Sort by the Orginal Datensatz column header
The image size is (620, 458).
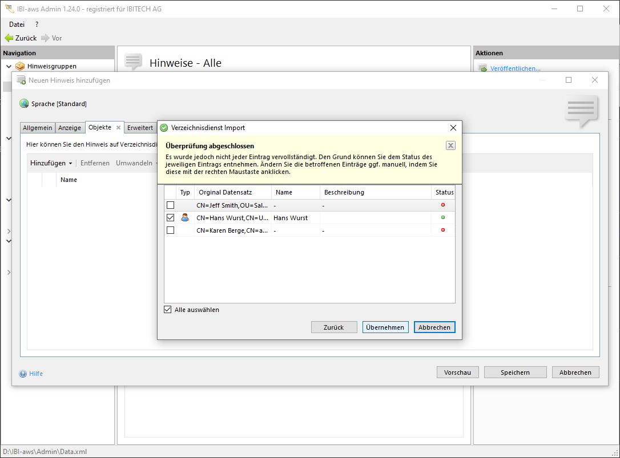233,192
